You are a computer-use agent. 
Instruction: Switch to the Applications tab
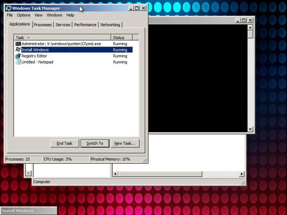20,24
